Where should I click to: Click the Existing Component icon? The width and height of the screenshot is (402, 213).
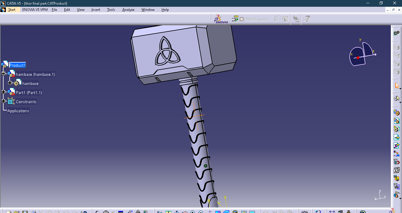pyautogui.click(x=396, y=137)
